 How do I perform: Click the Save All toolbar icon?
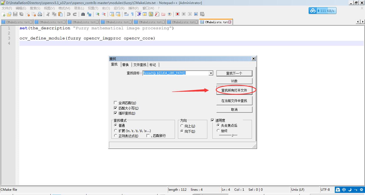coord(21,14)
